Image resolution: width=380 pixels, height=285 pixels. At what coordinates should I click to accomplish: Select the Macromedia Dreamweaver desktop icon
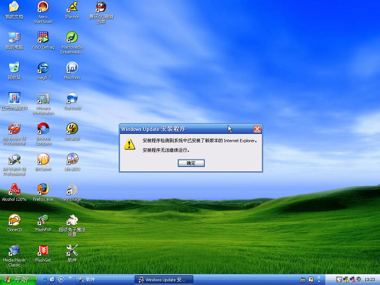coord(72,43)
